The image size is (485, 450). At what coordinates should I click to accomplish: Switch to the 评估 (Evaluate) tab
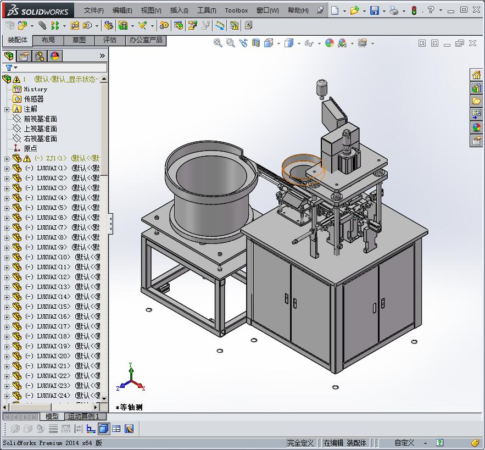pyautogui.click(x=110, y=40)
